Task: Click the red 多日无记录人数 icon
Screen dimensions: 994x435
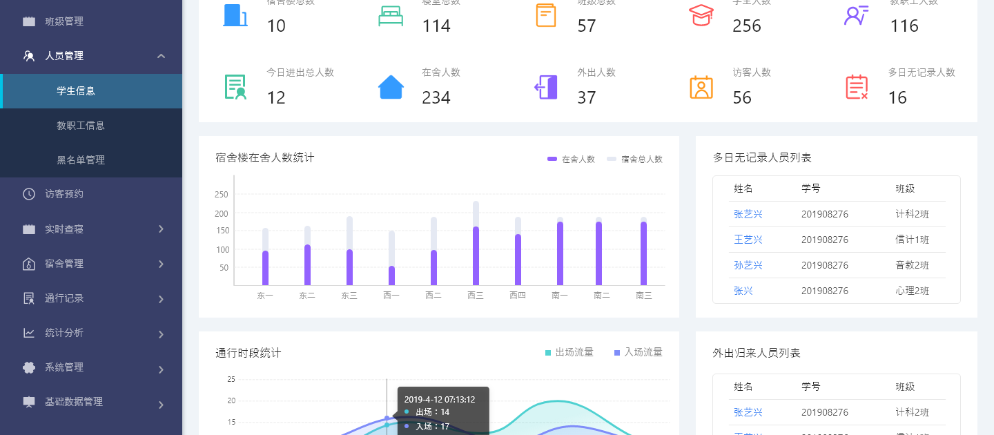Action: point(857,87)
